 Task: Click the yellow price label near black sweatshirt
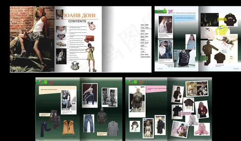click(x=222, y=19)
